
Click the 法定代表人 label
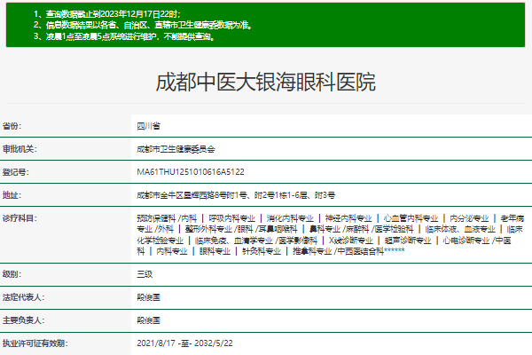point(23,297)
